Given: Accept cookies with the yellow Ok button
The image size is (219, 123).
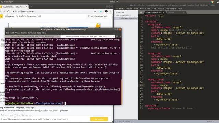Looking at the screenshot, I should coord(99,119).
